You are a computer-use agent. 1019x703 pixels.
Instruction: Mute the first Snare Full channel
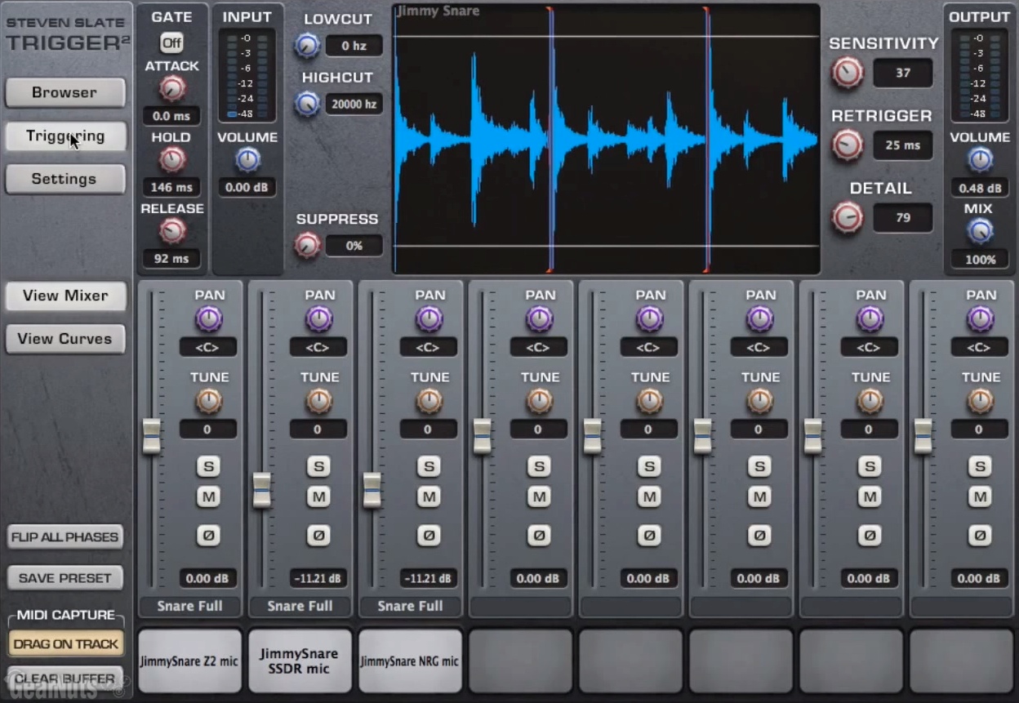pos(208,496)
